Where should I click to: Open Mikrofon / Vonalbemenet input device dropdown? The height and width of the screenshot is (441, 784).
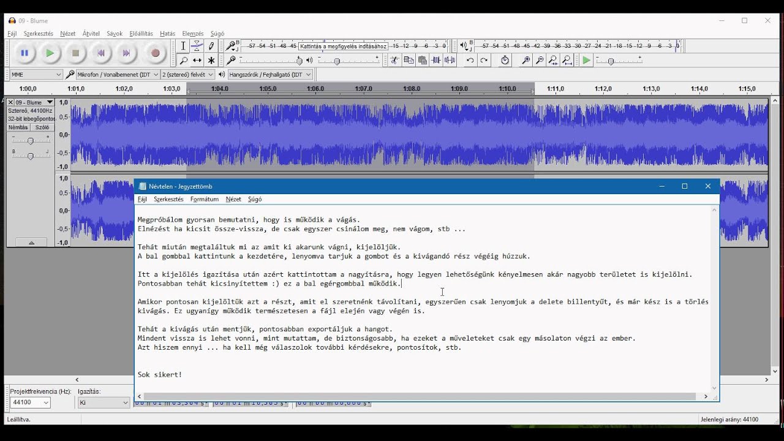coord(117,75)
